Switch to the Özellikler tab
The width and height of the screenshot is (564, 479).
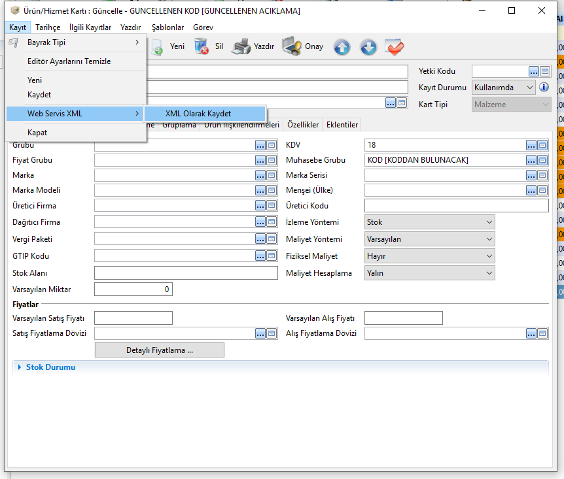[303, 125]
